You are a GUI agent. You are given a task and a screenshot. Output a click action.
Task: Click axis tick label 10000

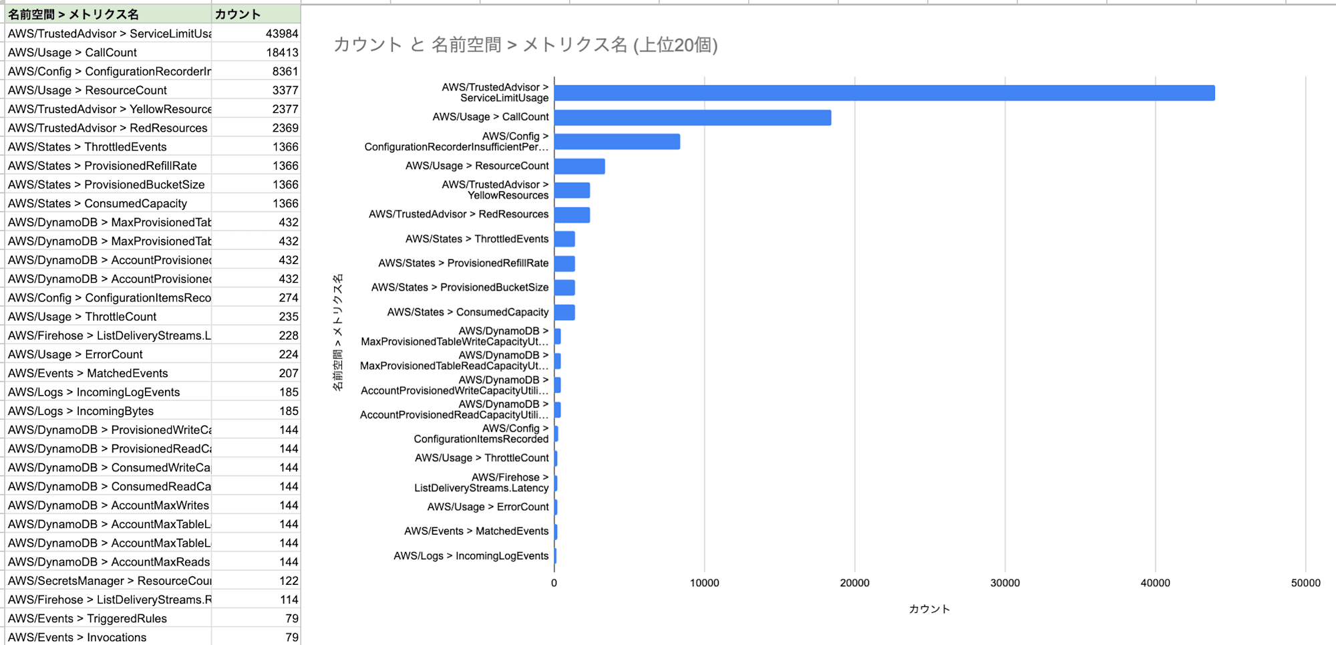[705, 584]
